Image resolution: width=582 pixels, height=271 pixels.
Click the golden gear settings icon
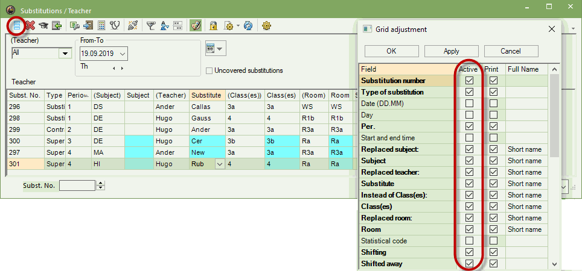pyautogui.click(x=266, y=25)
